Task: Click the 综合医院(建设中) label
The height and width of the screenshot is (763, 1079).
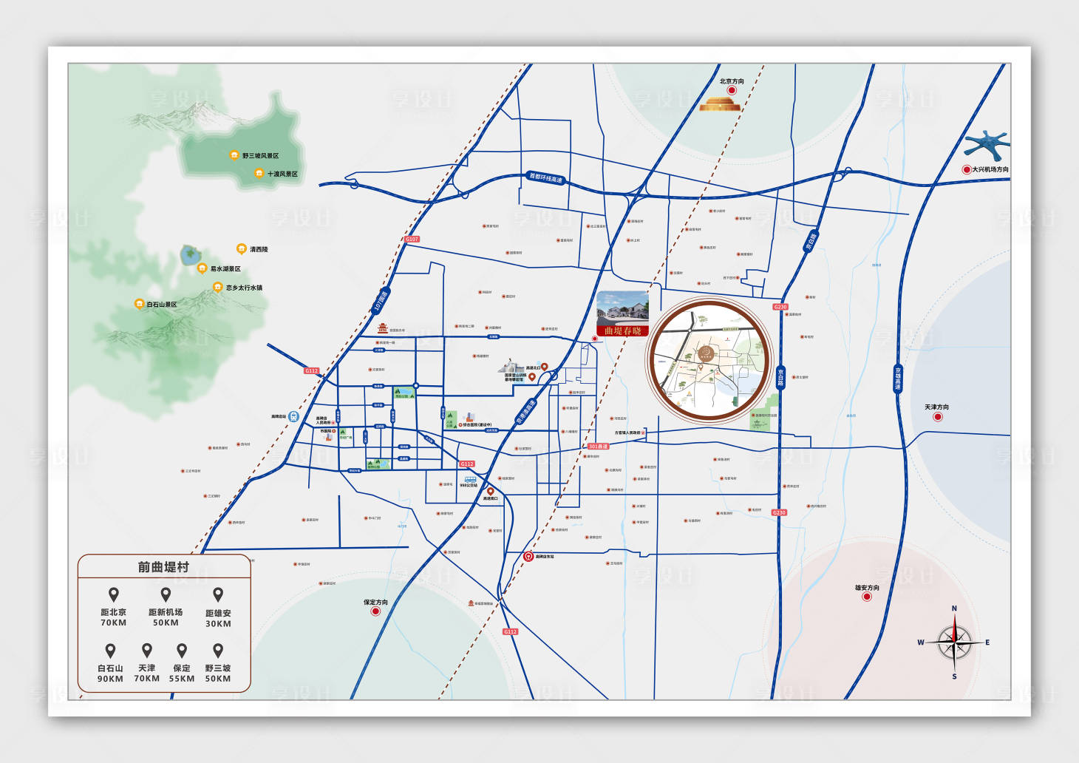Action: (477, 425)
